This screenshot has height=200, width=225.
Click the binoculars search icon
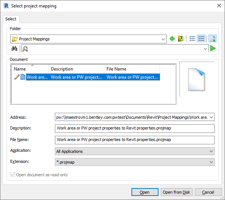click(x=14, y=49)
